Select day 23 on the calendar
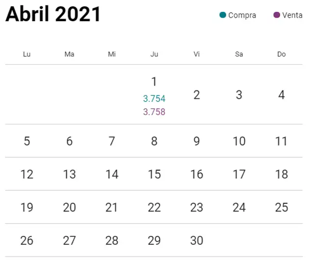Image resolution: width=314 pixels, height=261 pixels. tap(197, 207)
